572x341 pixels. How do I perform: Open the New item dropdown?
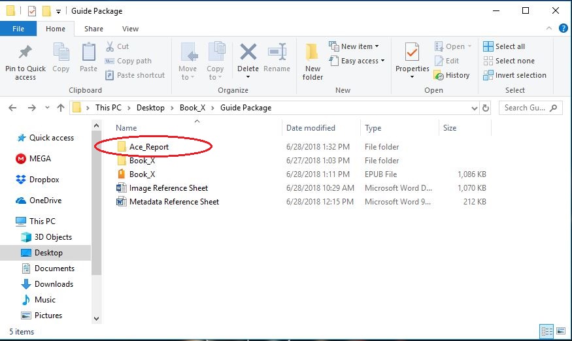377,46
